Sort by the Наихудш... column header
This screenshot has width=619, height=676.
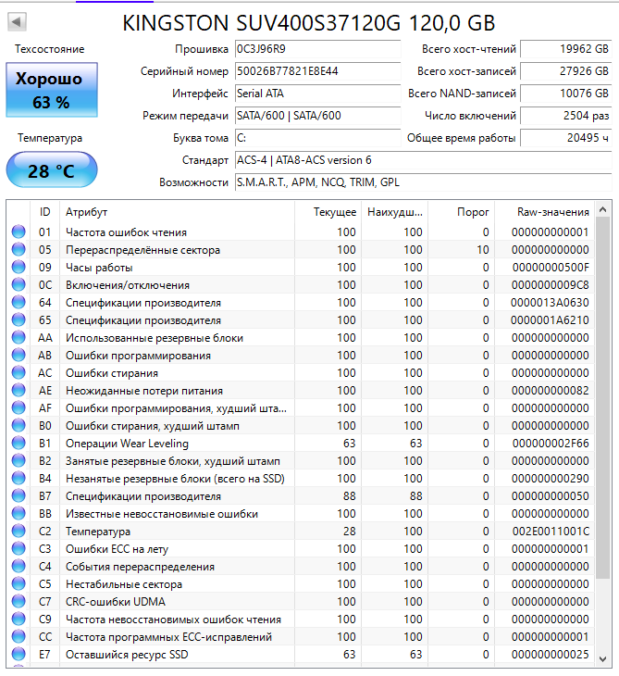(x=394, y=212)
